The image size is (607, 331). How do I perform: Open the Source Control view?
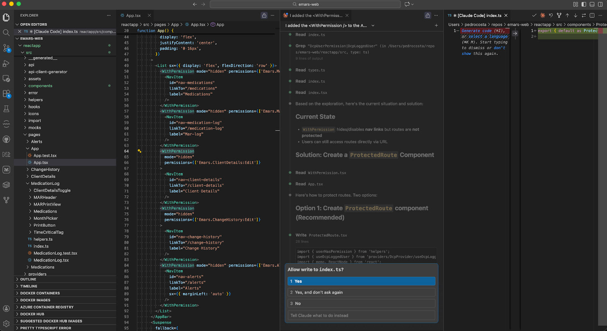6,48
